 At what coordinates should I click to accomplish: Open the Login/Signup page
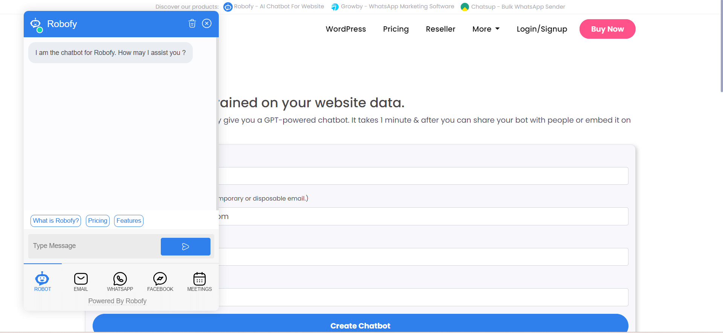pos(541,29)
